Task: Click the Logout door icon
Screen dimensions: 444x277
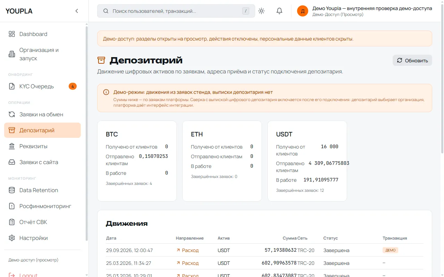Action: tap(12, 275)
